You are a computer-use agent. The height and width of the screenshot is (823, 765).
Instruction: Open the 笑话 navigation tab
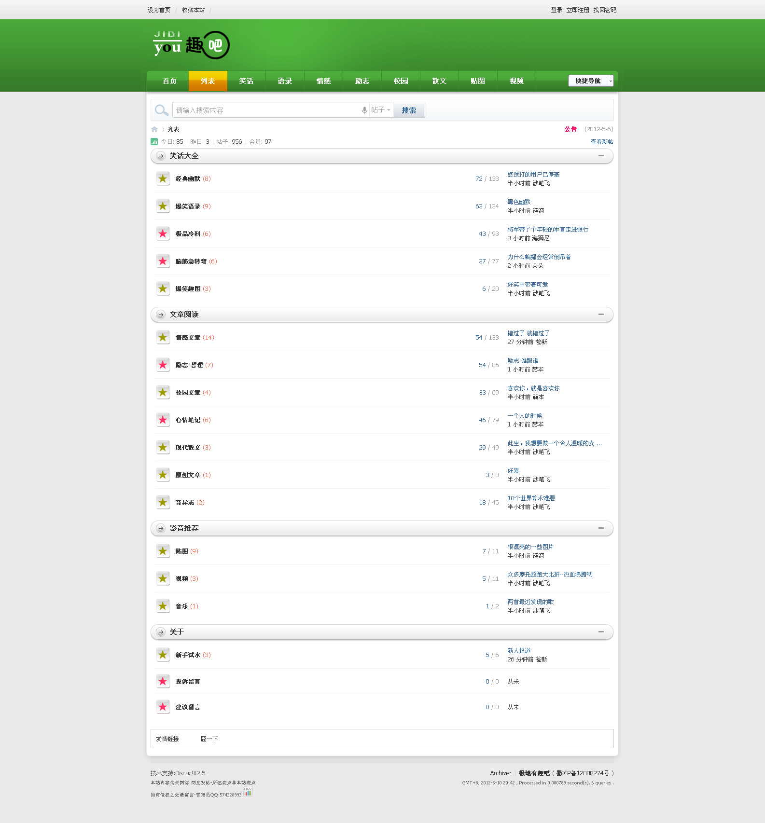[247, 81]
